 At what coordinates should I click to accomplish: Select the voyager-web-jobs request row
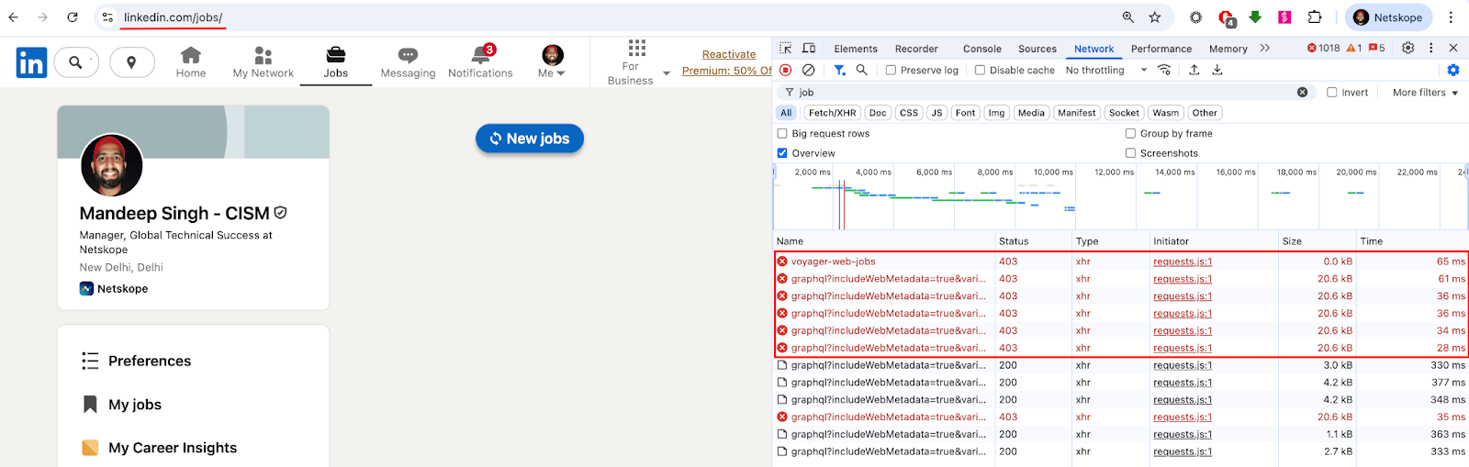pos(1120,261)
